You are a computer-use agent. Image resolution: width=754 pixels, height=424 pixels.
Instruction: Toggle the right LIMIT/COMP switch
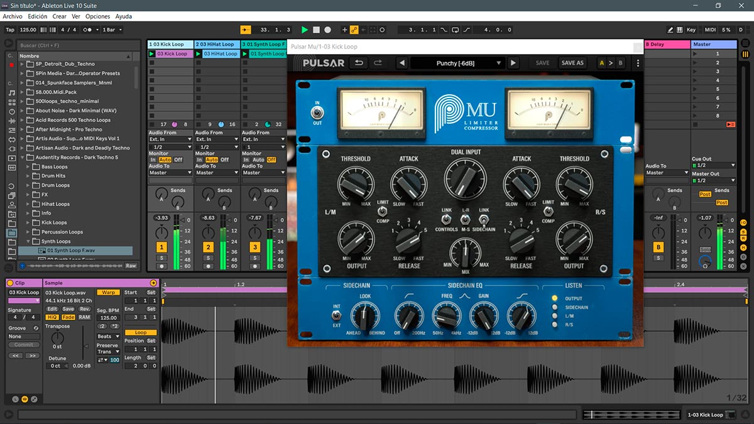548,212
